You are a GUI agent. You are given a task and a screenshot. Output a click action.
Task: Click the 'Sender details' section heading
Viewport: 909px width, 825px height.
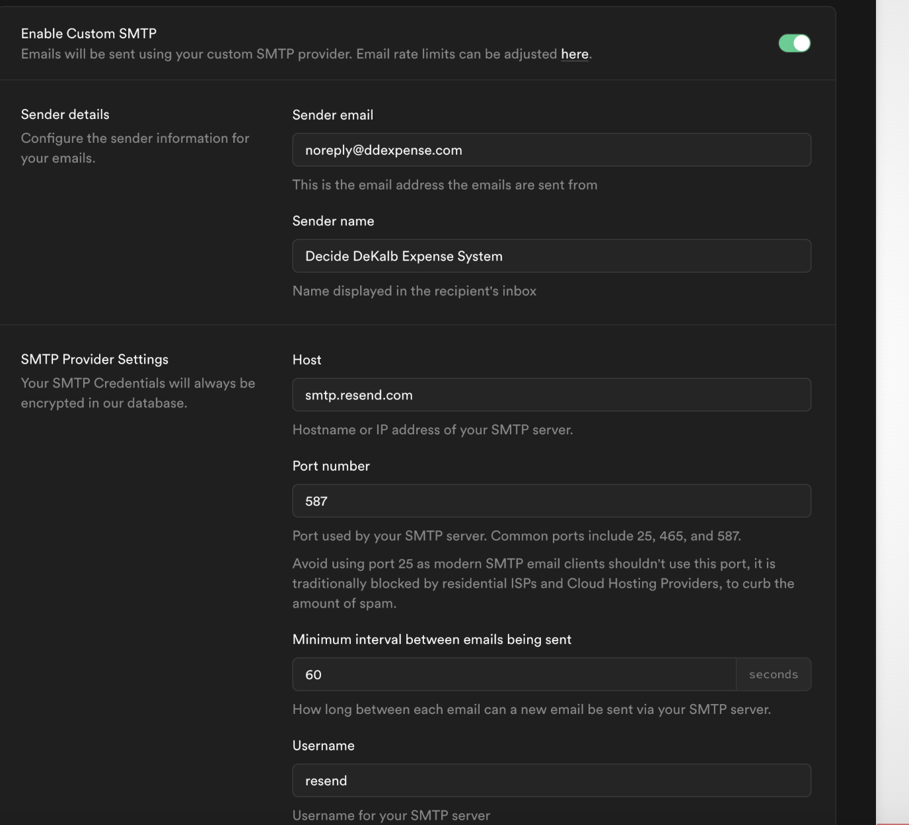(65, 114)
